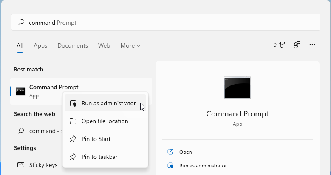
Task: Choose Pin to Start in context menu
Action: coord(105,139)
